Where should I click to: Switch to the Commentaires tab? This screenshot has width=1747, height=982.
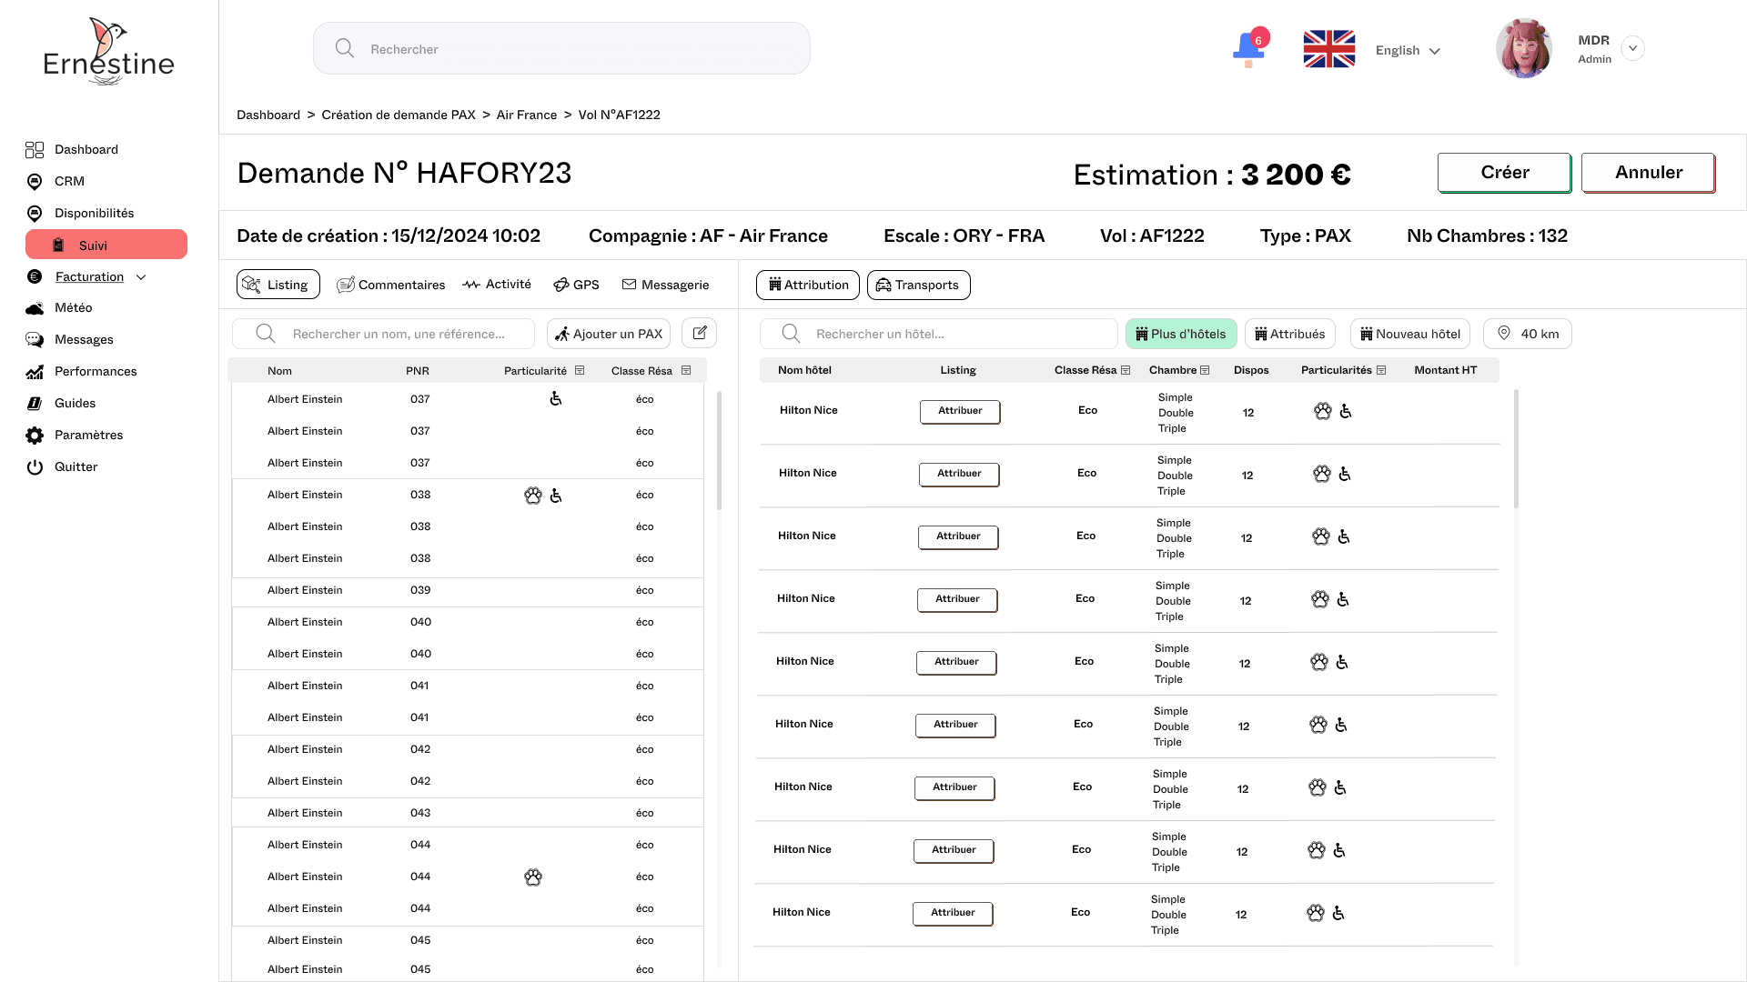click(x=390, y=284)
